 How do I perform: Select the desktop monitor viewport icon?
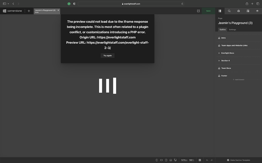coord(175,160)
